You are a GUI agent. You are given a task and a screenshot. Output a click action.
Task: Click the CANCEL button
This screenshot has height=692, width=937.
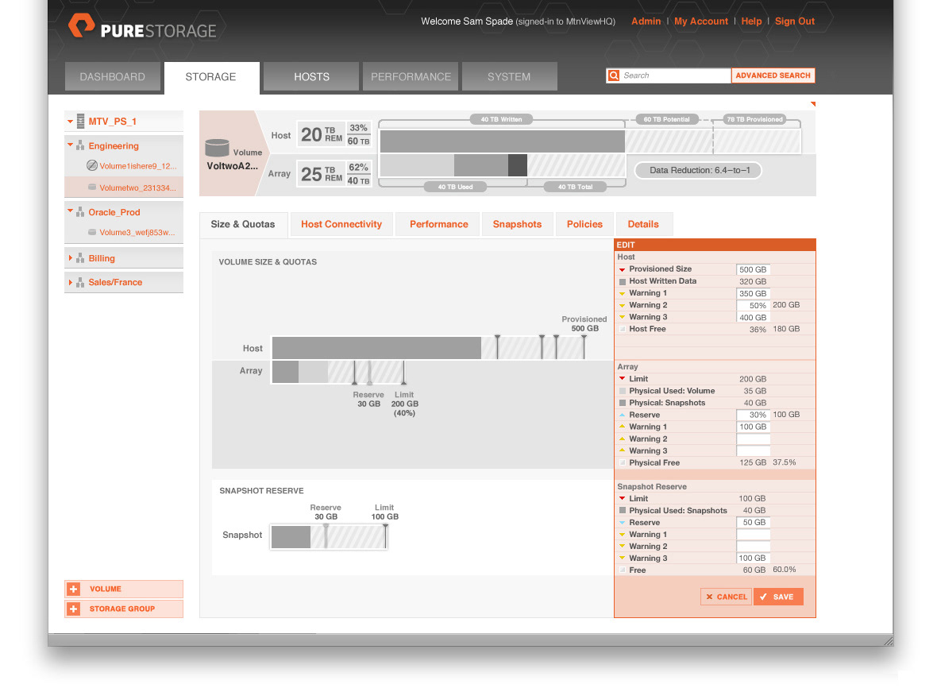[726, 597]
